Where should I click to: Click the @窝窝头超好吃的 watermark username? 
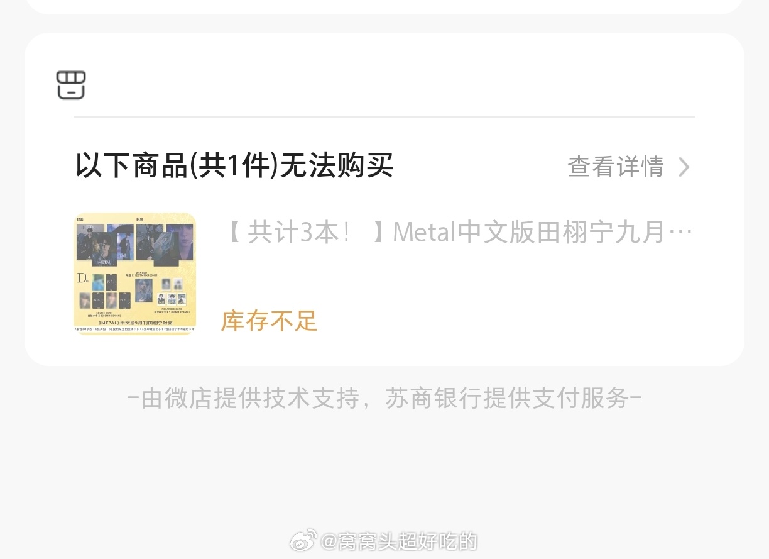[x=400, y=541]
